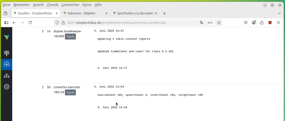Maximize the browser window
The height and width of the screenshot is (121, 285).
pyautogui.click(x=272, y=5)
